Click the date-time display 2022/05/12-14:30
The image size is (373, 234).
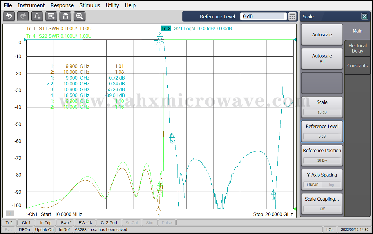coord(354,230)
